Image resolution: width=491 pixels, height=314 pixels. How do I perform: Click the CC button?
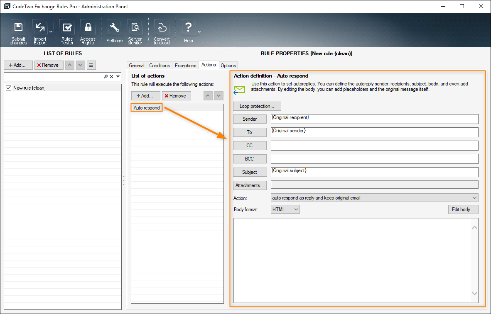click(250, 146)
